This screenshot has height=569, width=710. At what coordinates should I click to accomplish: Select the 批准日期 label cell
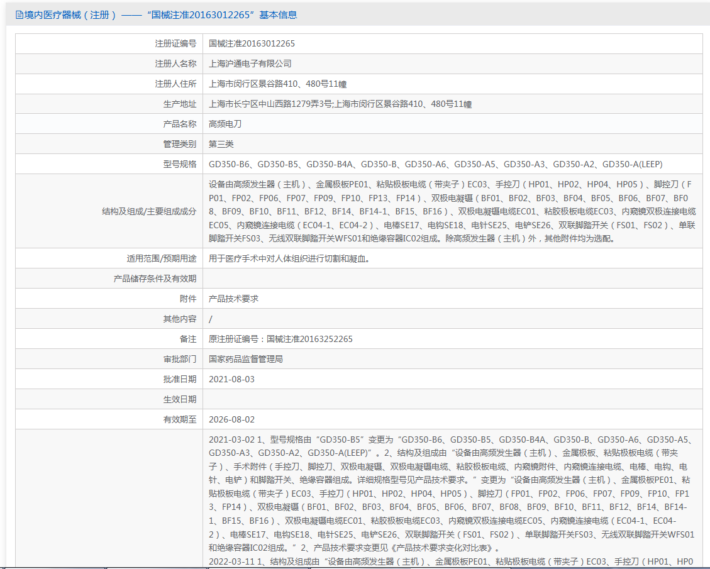[109, 379]
